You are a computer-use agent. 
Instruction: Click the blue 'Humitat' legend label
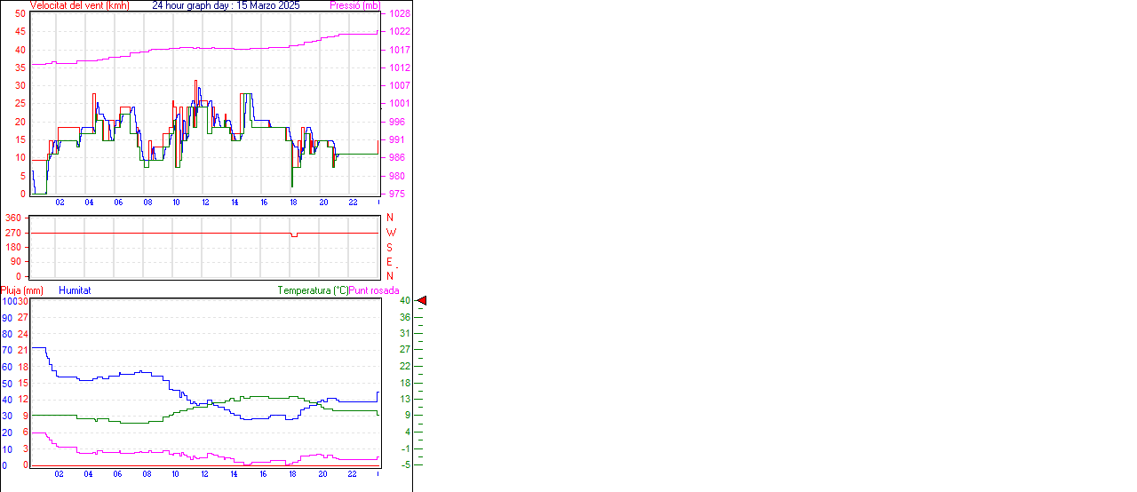(75, 290)
